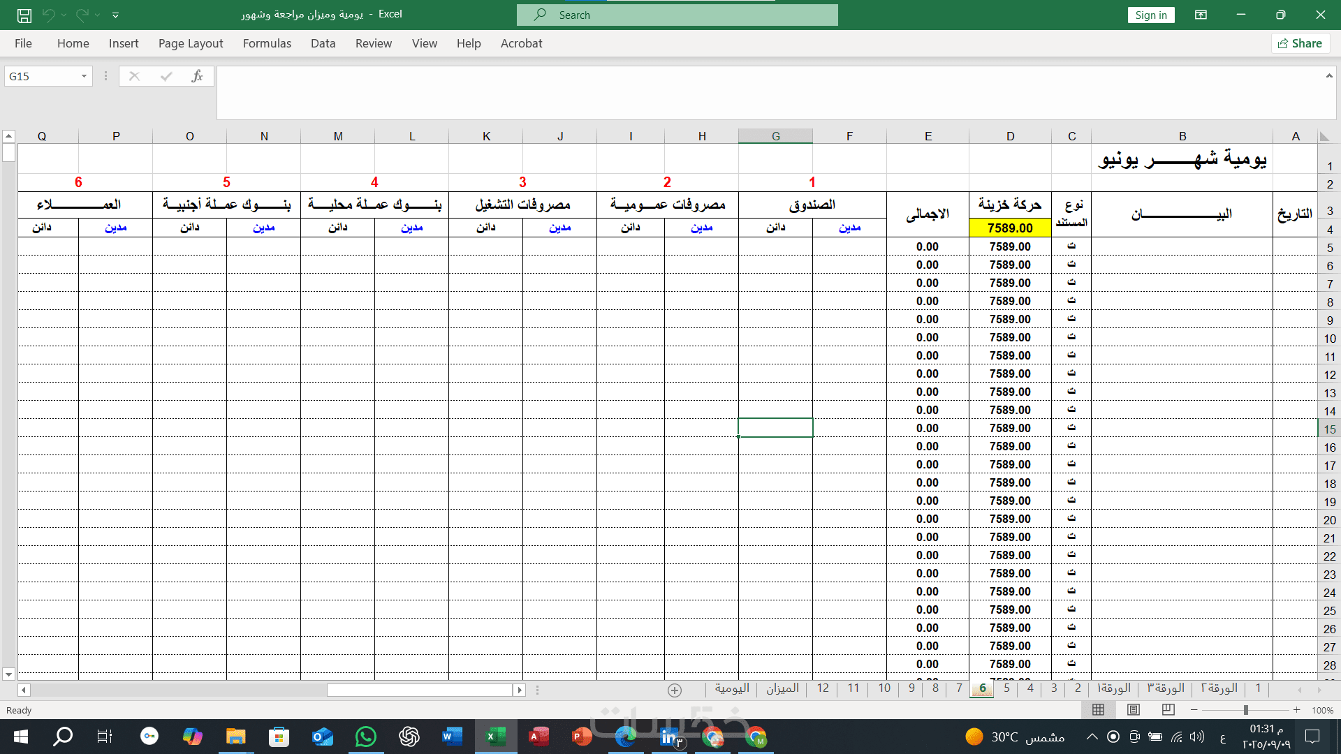Switch to Page Layout view
The width and height of the screenshot is (1341, 754).
(x=1133, y=710)
